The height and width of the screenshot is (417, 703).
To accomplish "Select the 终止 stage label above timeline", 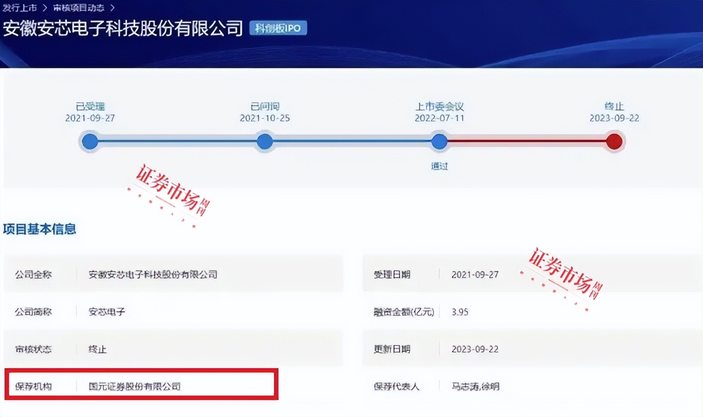I will coord(614,107).
